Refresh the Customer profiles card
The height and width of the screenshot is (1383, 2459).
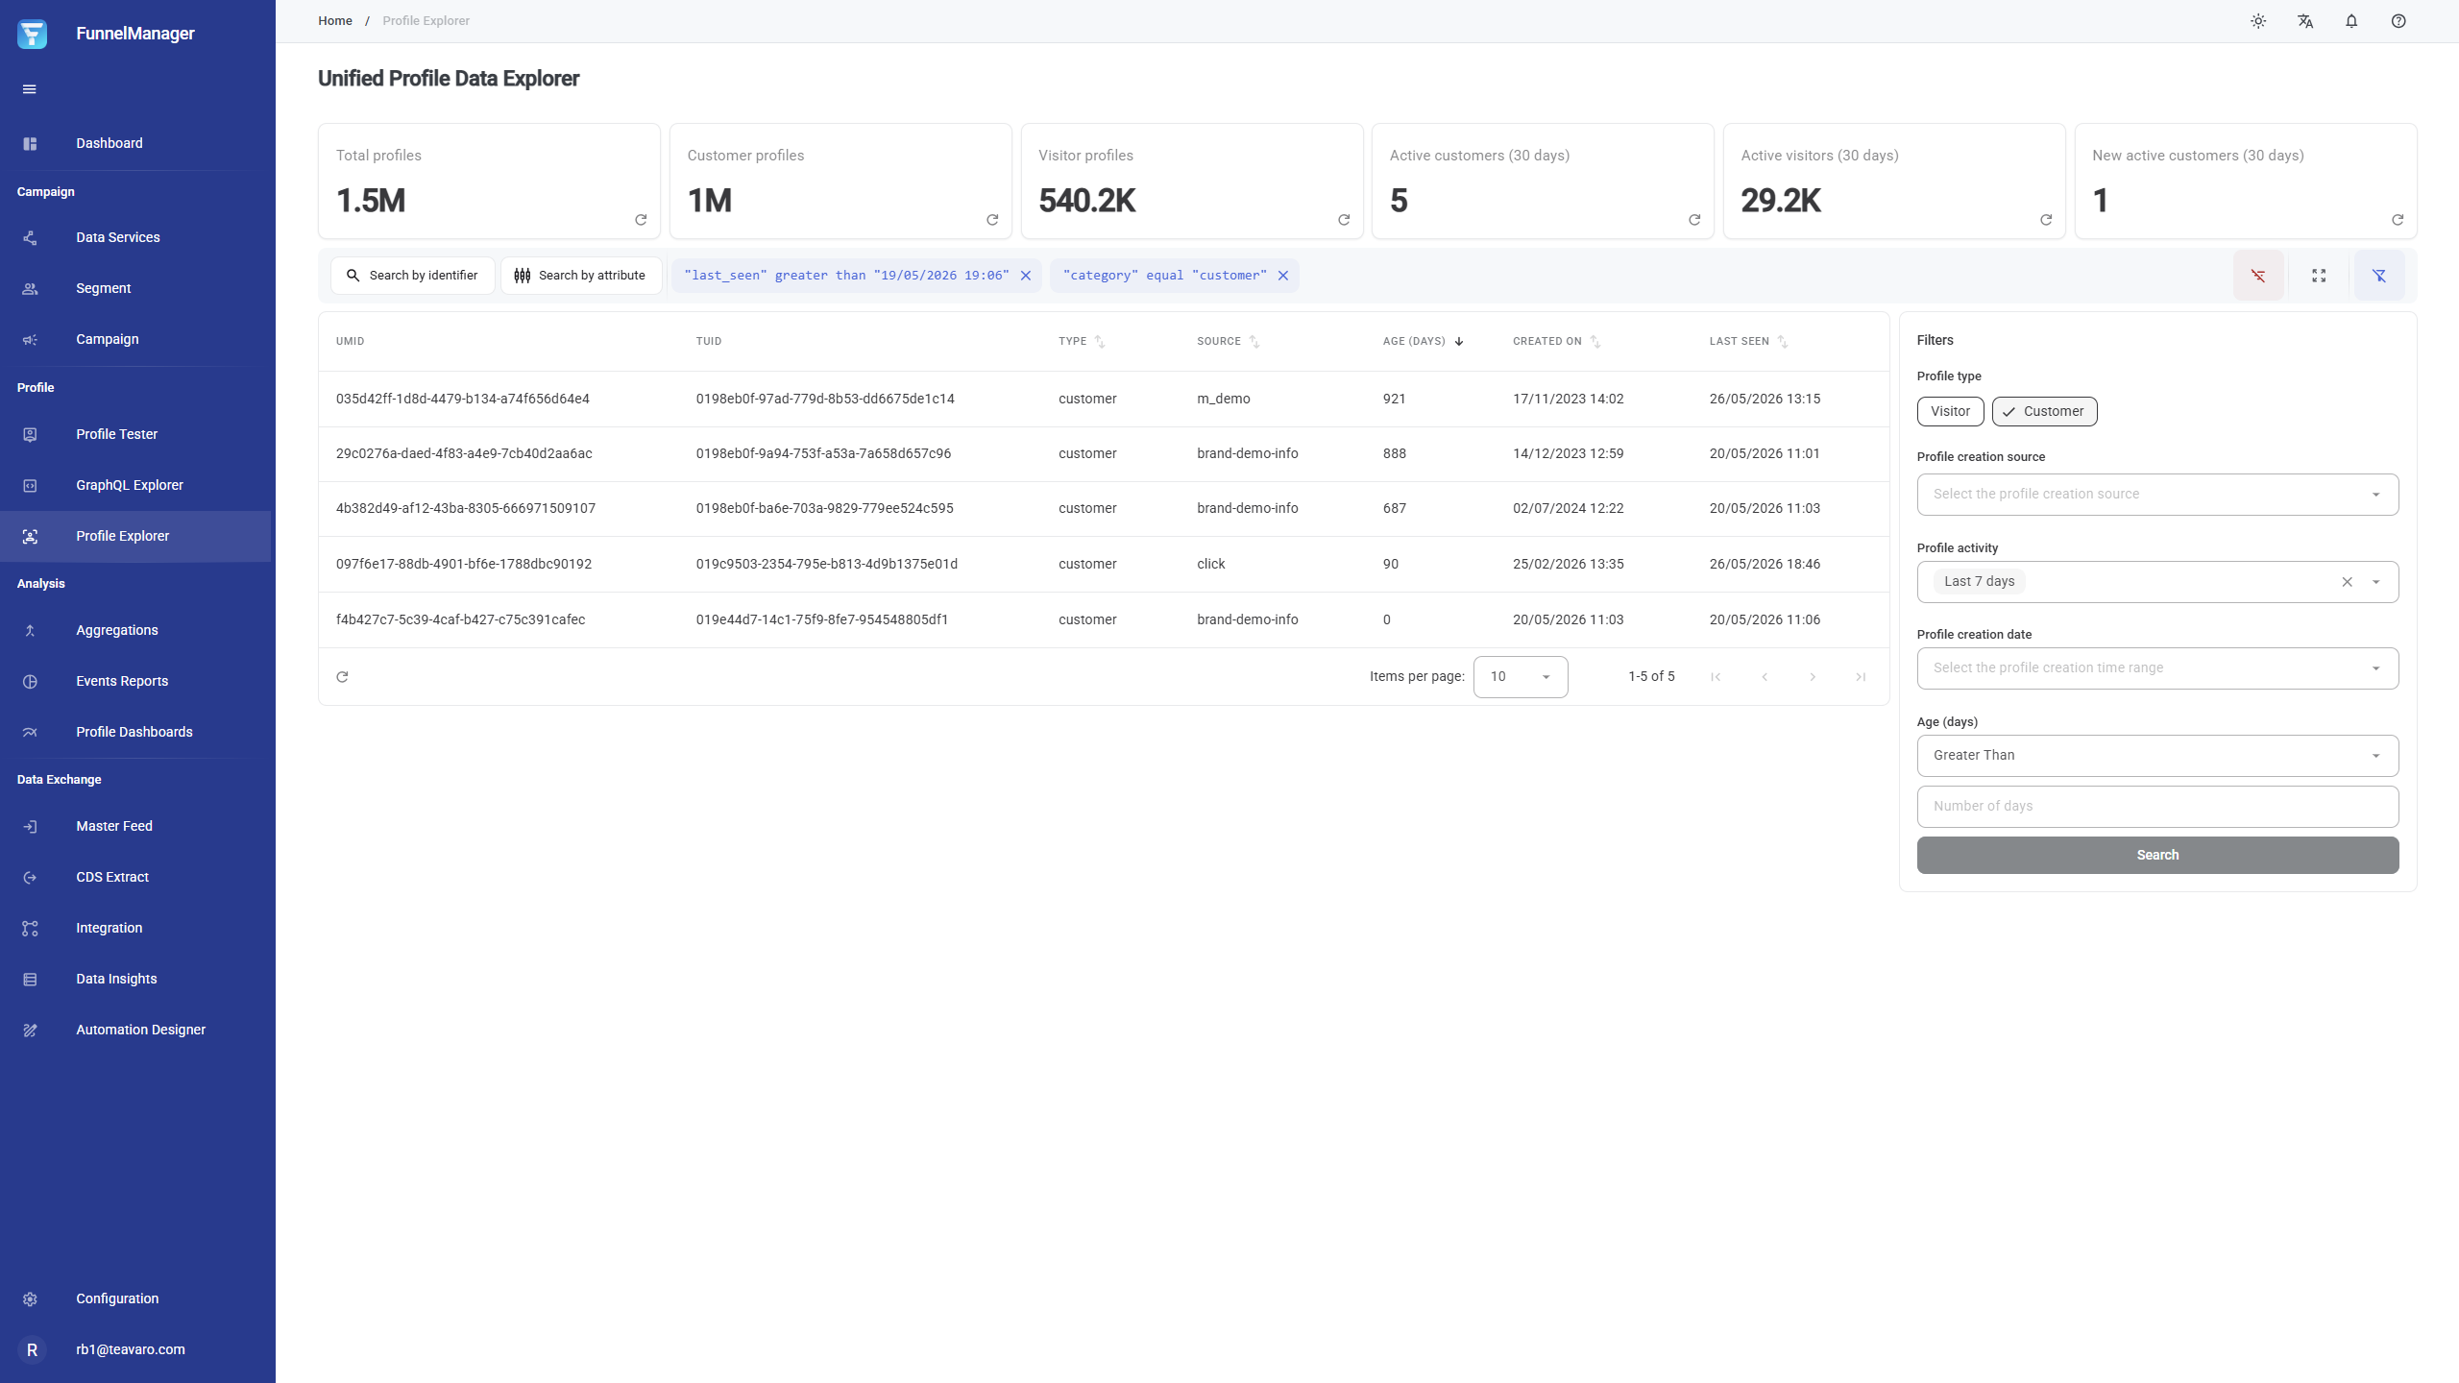point(992,220)
